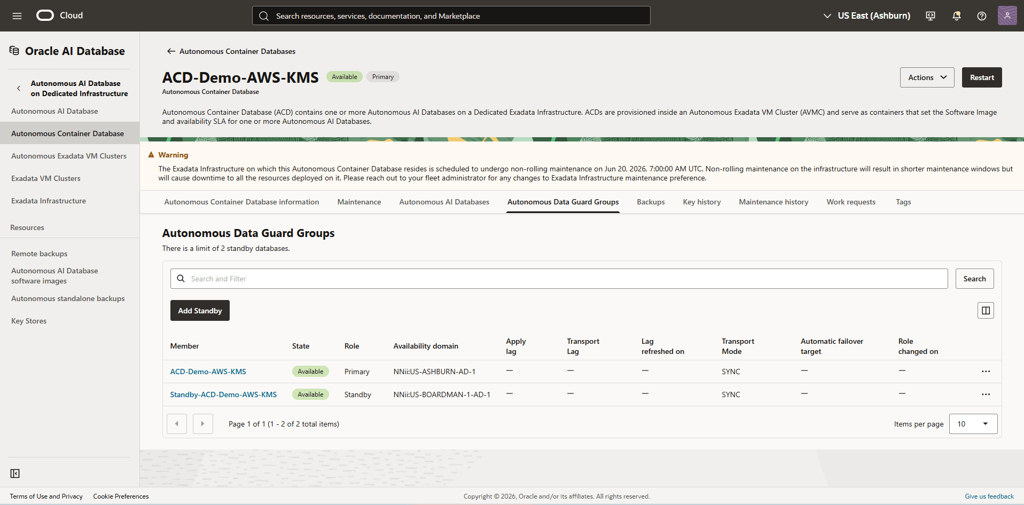
Task: Open Exadata VM Clusters in sidebar
Action: coord(46,178)
